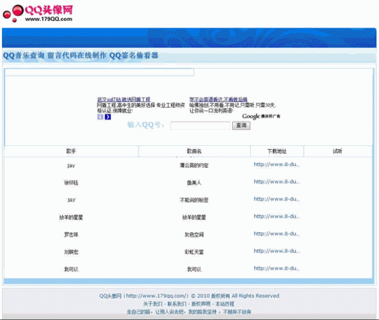
Task: Click the 联系我们 footer link
Action: pos(177,304)
